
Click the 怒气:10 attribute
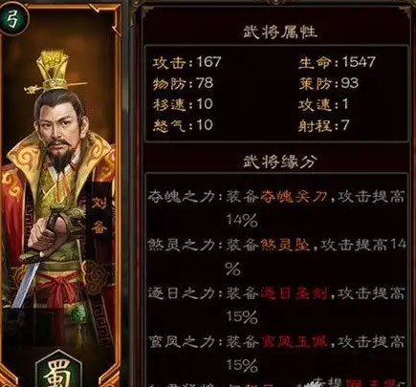pyautogui.click(x=183, y=125)
